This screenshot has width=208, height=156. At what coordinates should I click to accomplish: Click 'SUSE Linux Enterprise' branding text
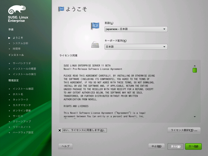coord(18,19)
